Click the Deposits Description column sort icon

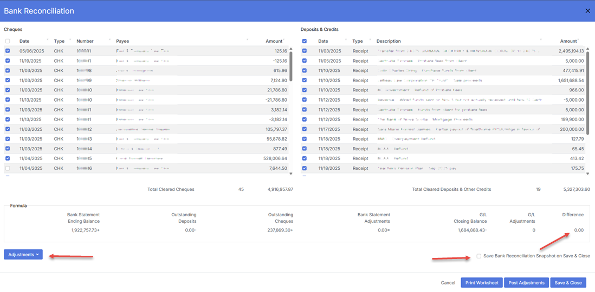click(541, 39)
